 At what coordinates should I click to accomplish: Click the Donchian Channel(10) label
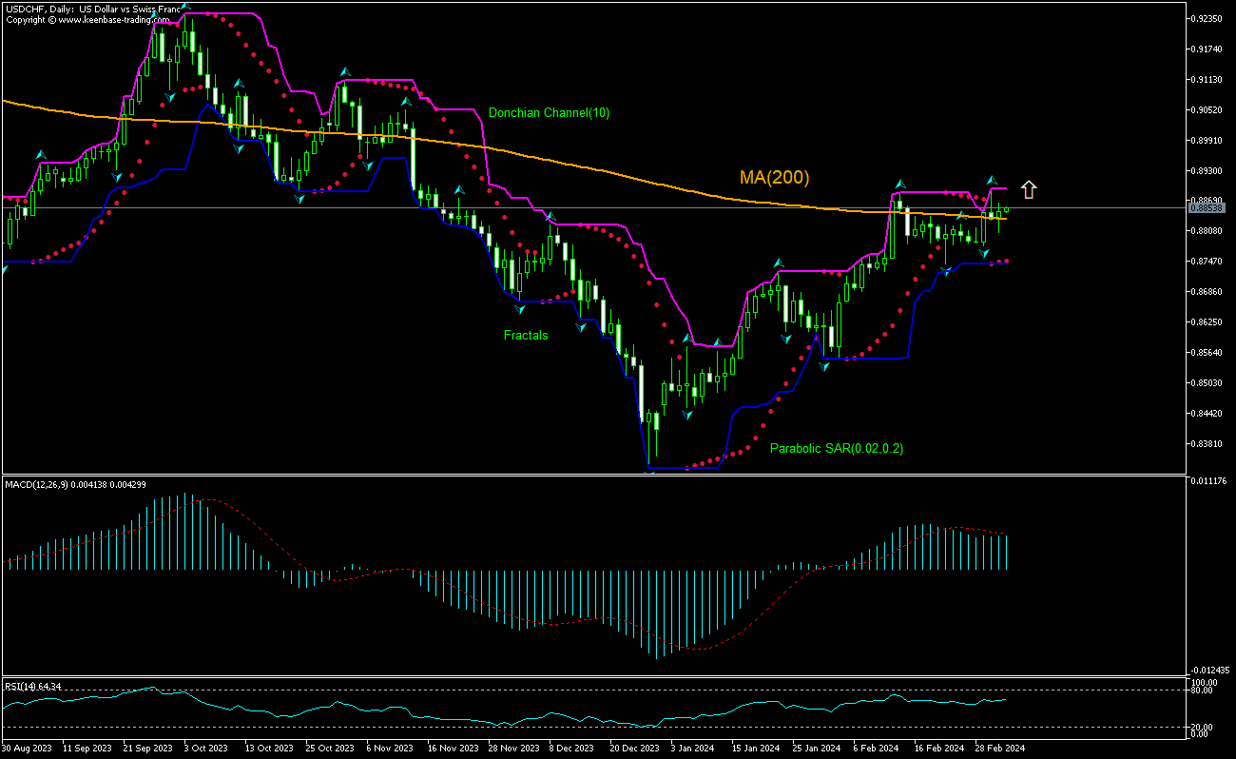(548, 112)
